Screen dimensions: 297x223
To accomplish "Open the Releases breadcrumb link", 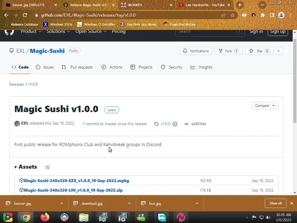I will (17, 84).
